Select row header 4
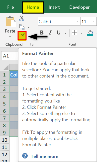The width and height of the screenshot is (97, 162). pos(4,96)
